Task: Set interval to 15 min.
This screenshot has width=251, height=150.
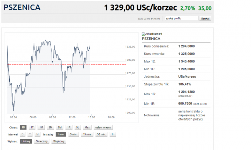Action: pyautogui.click(x=87, y=134)
